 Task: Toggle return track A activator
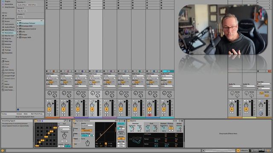[x=232, y=109]
